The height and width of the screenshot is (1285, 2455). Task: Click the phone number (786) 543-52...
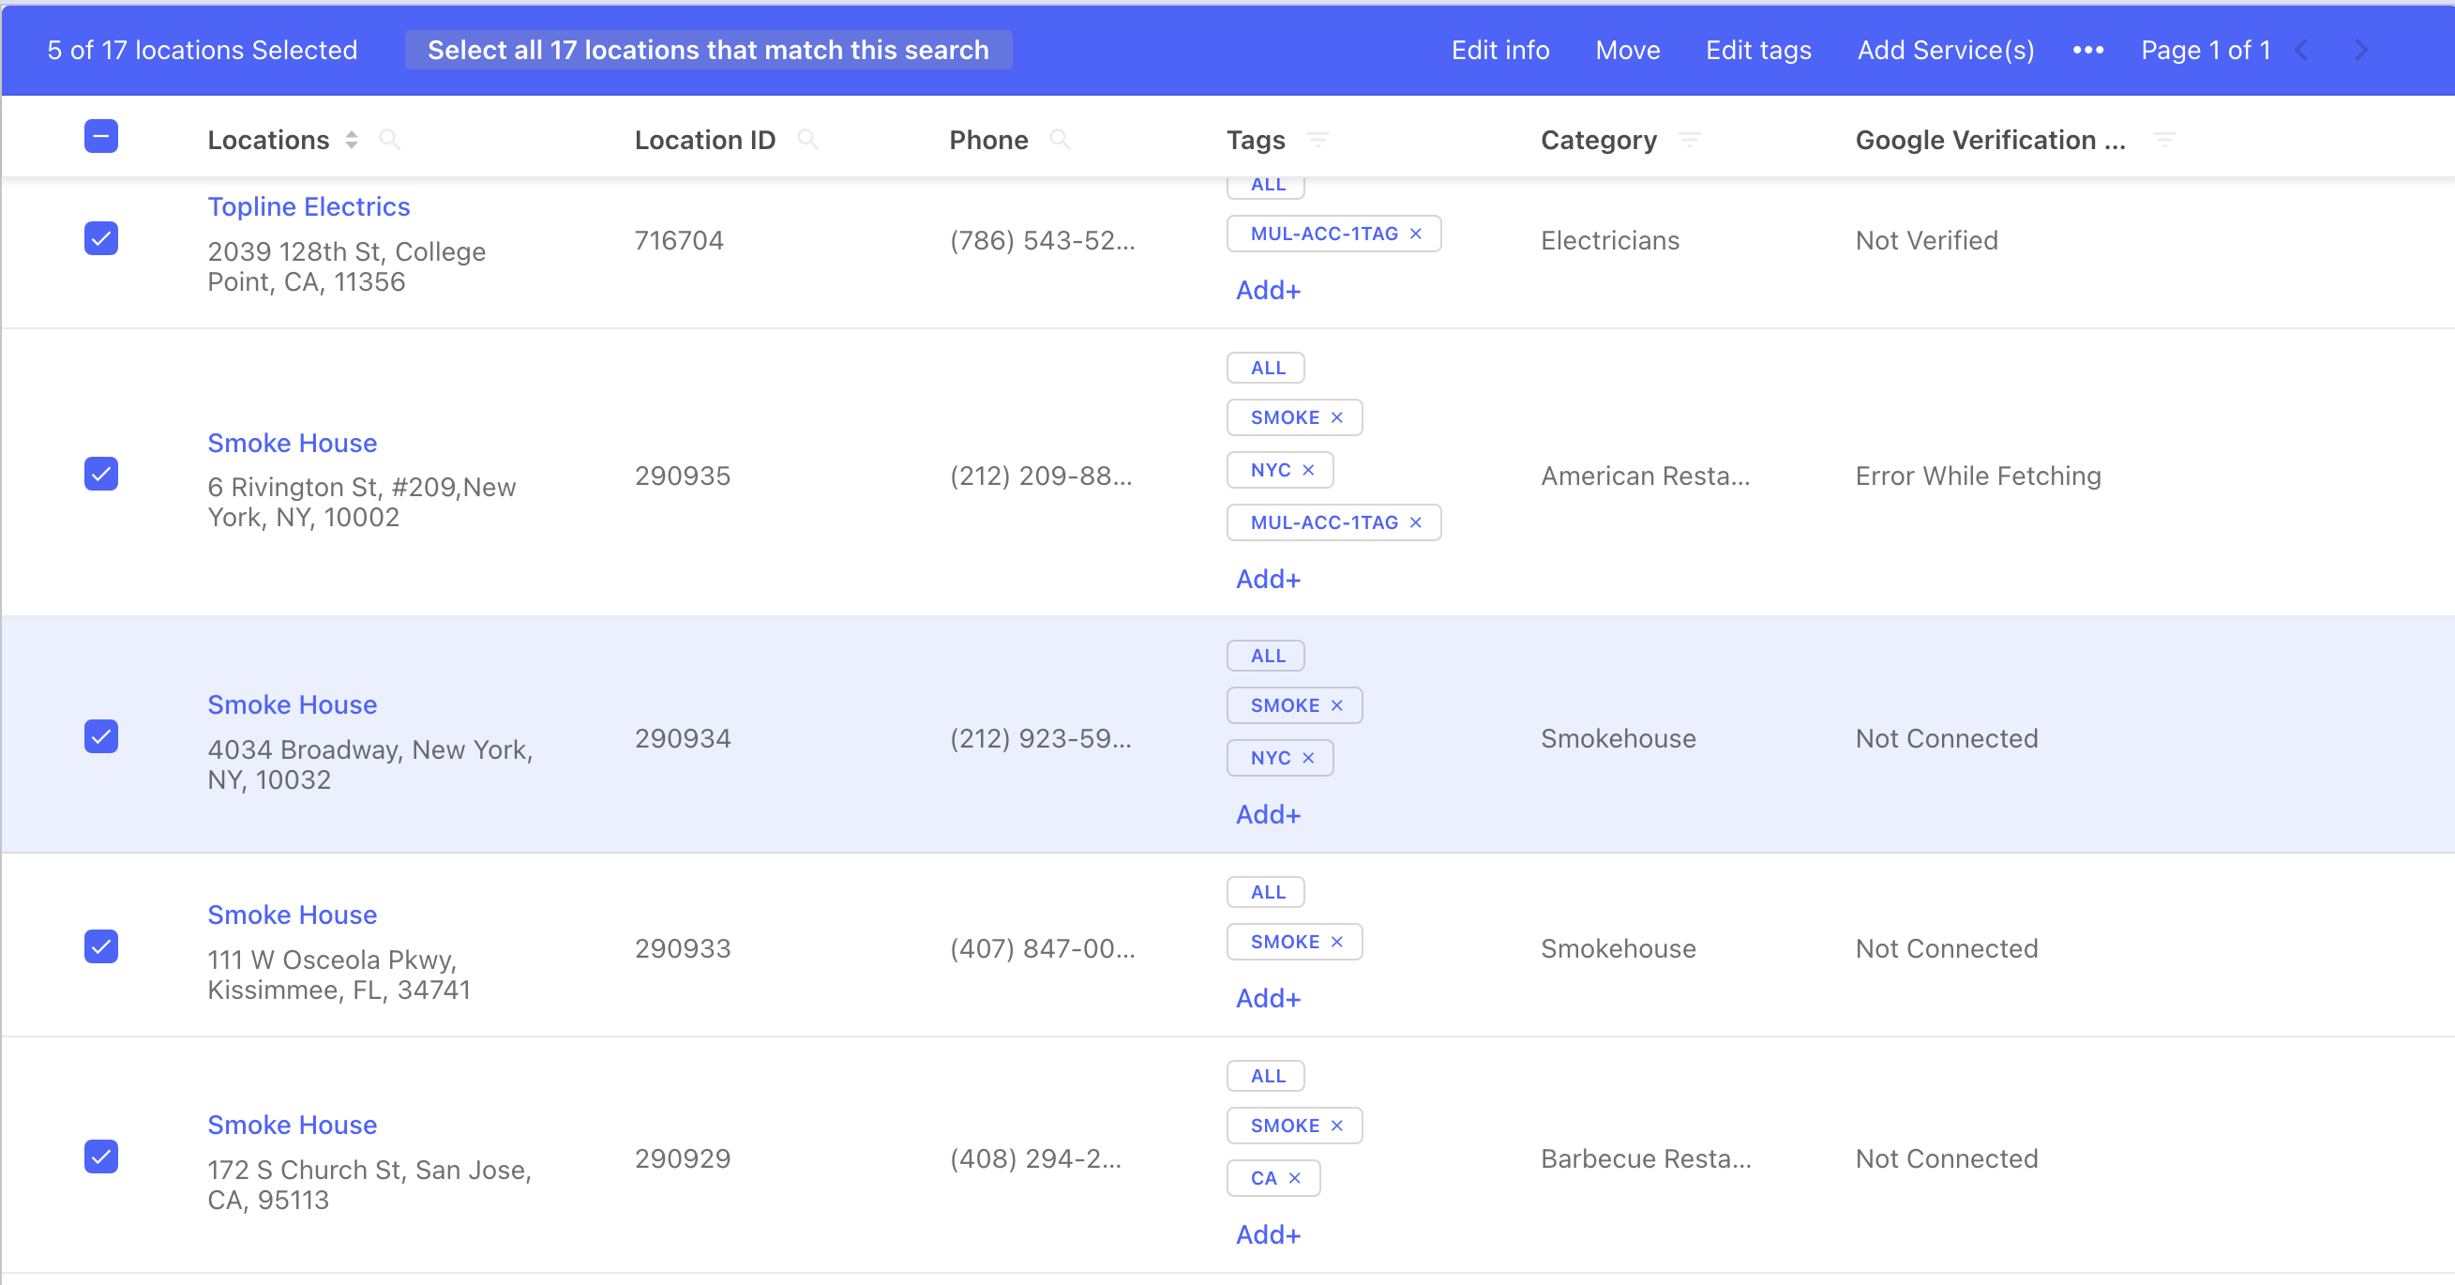[1043, 240]
